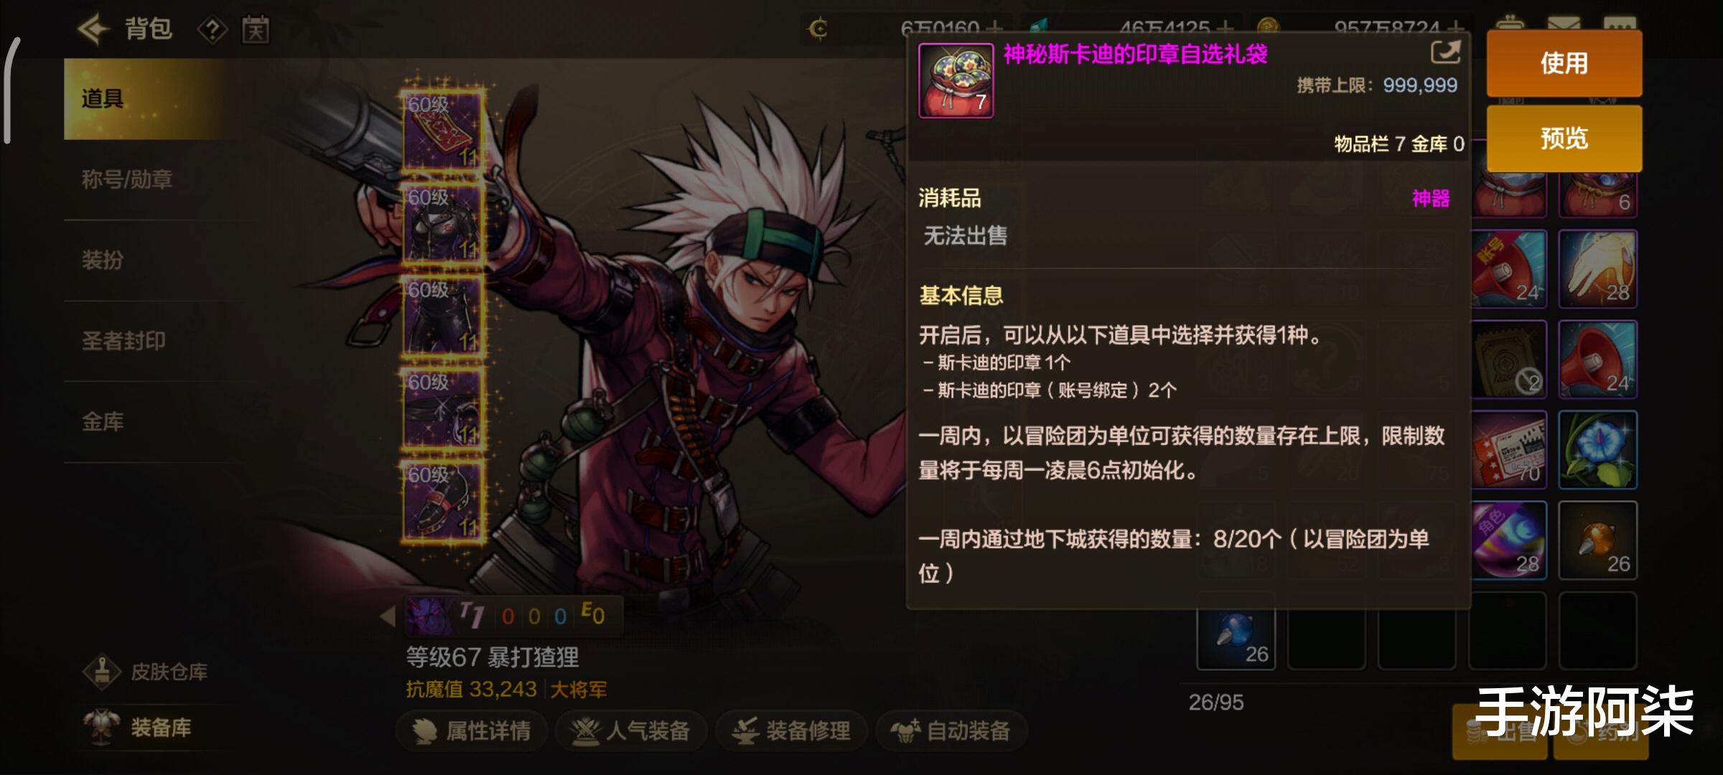The image size is (1723, 775).
Task: Tap the back arrow beside 背包
Action: click(x=93, y=29)
